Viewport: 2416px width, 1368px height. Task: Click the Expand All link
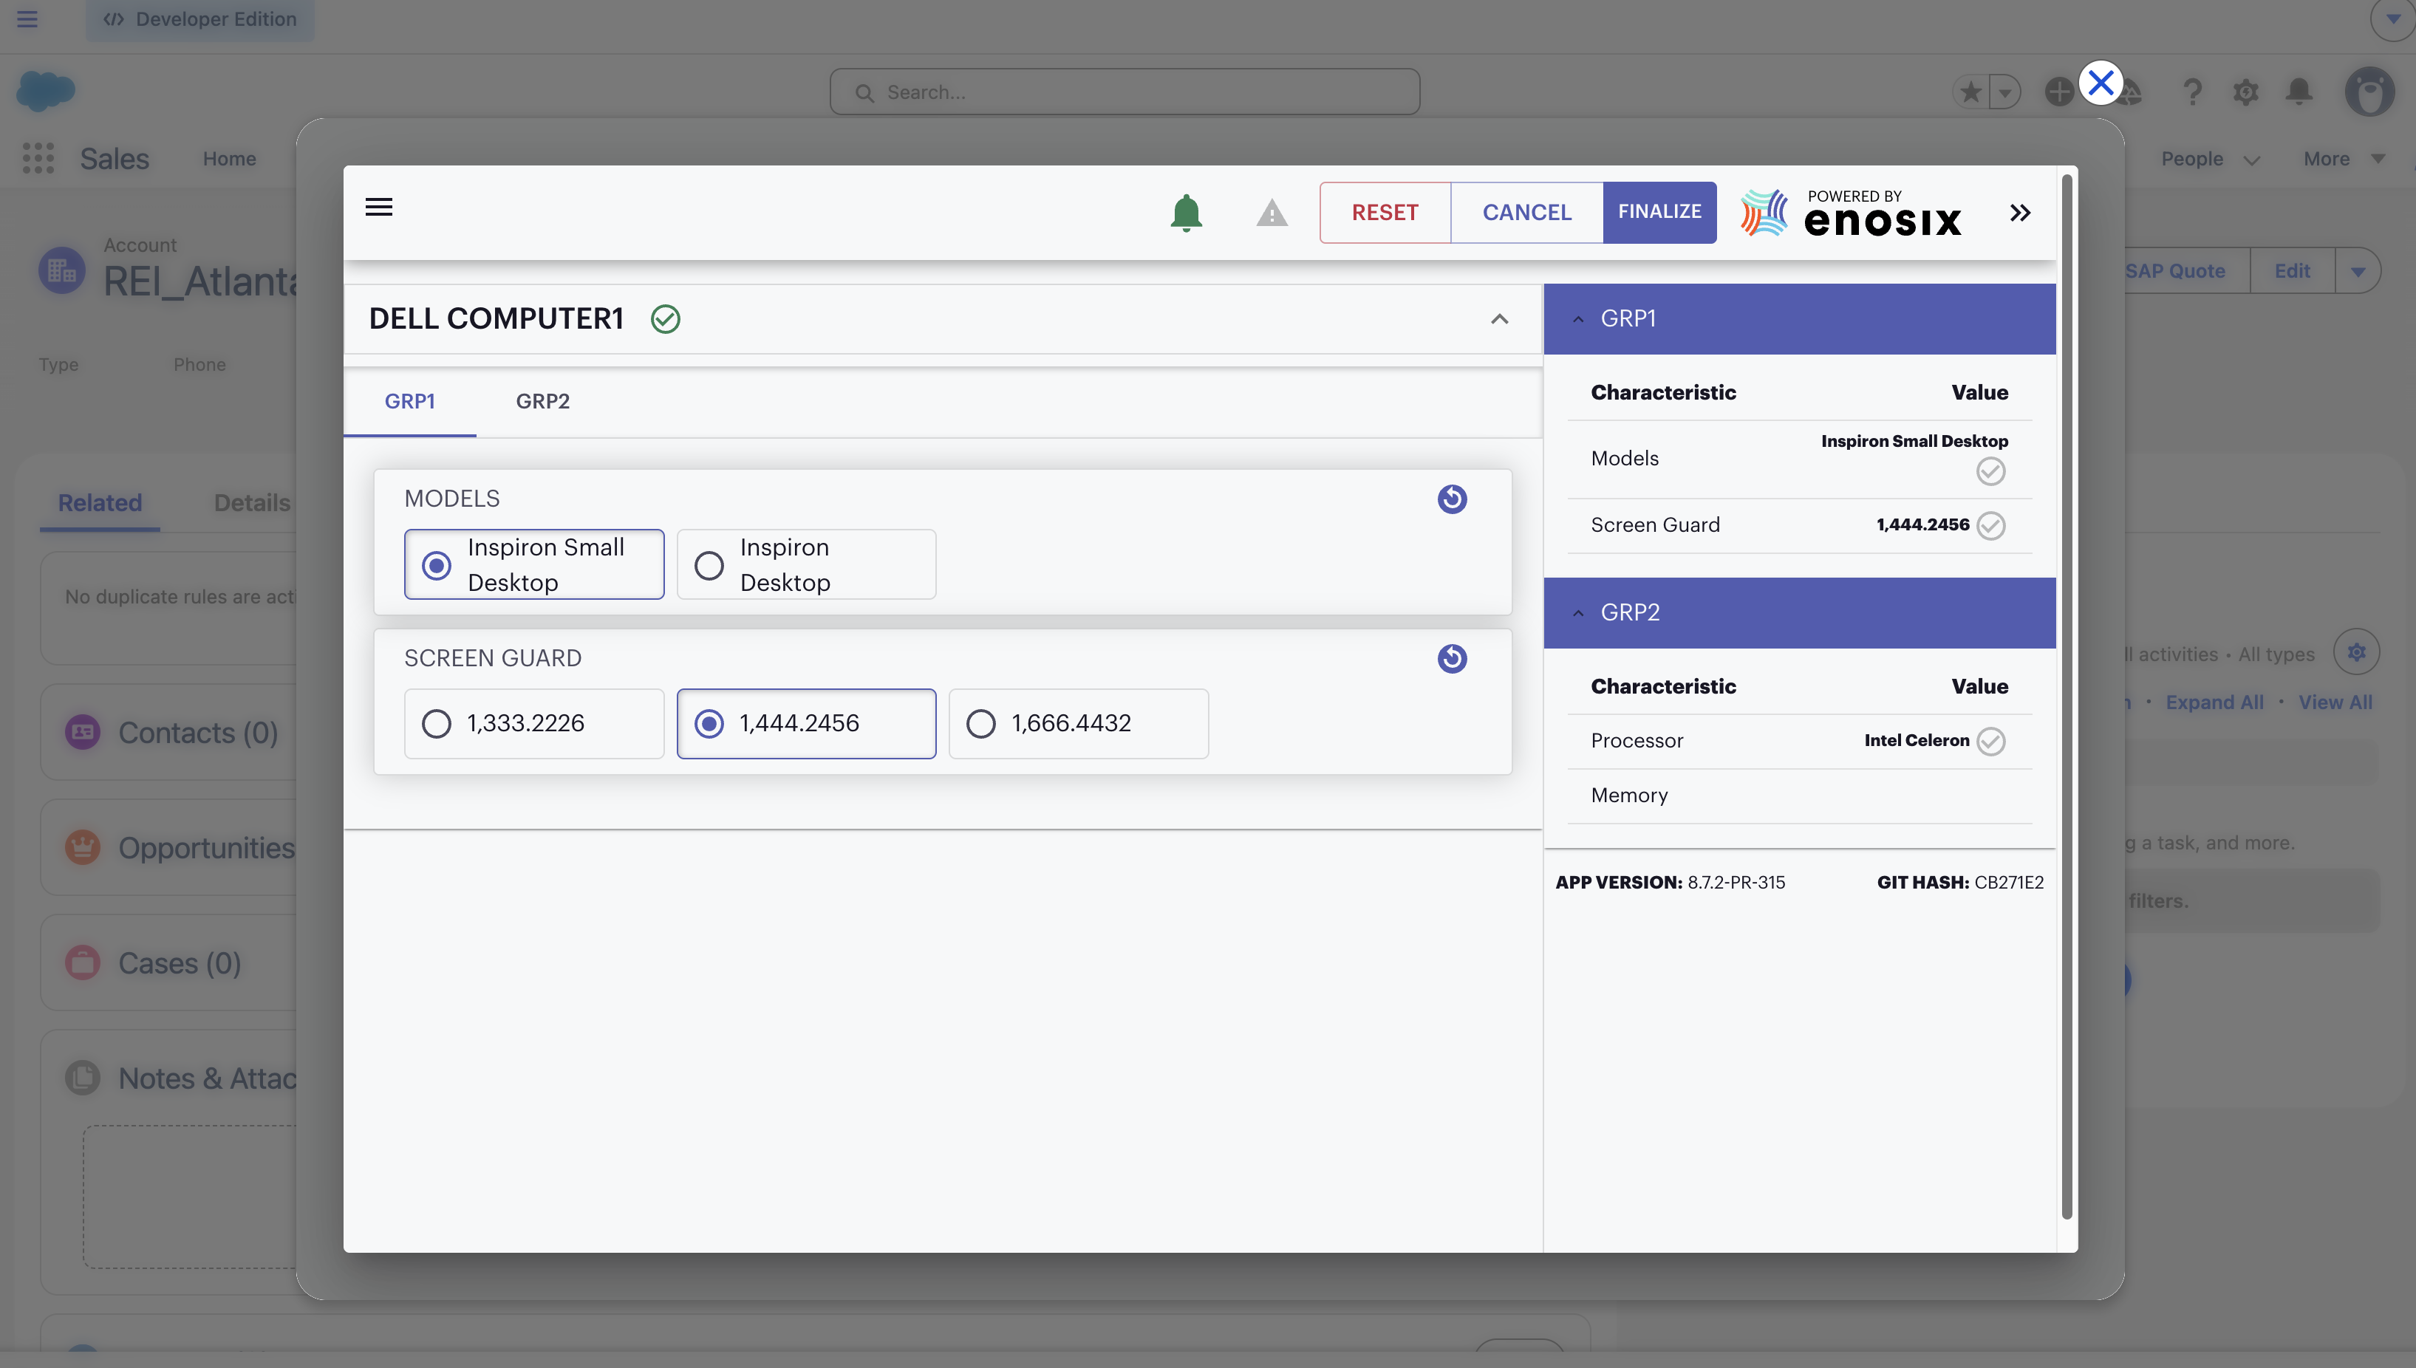coord(2214,702)
